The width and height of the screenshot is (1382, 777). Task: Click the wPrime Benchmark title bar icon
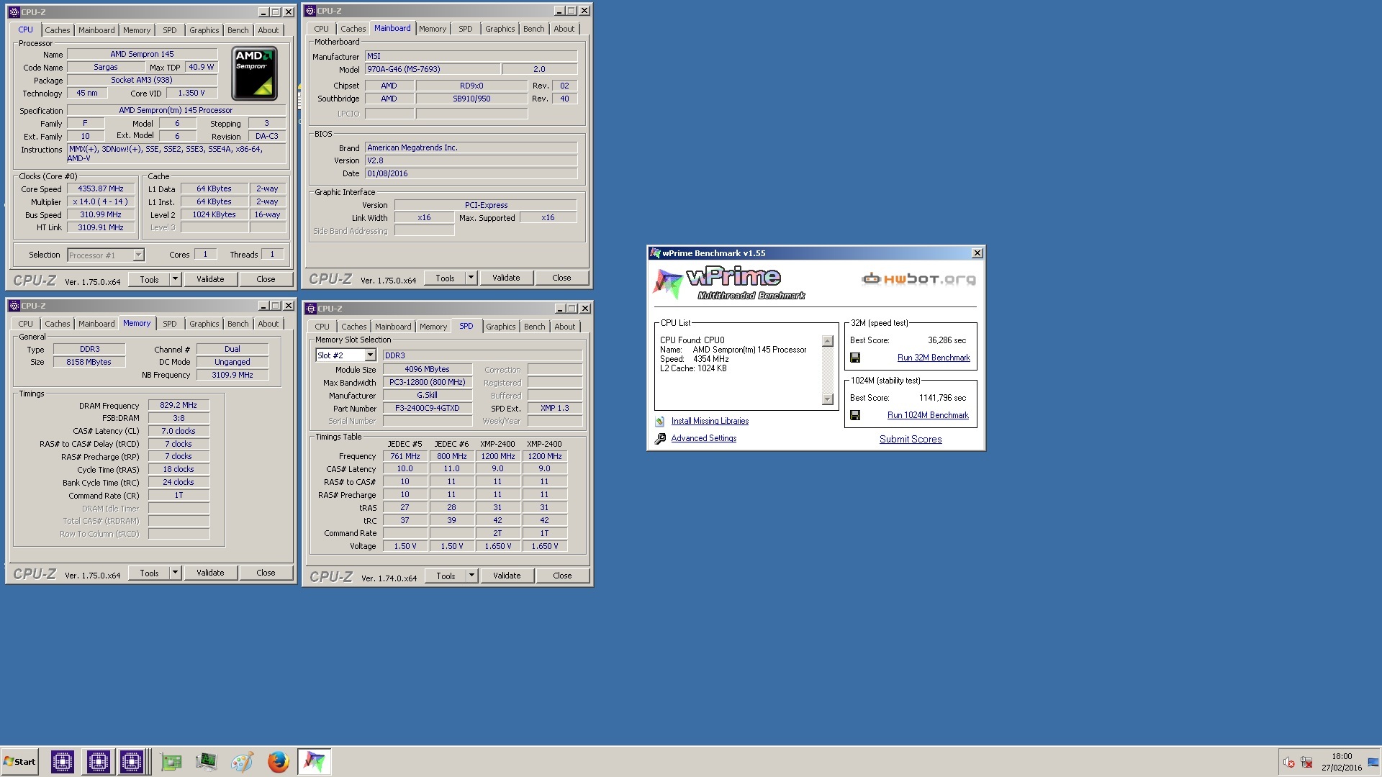[655, 253]
